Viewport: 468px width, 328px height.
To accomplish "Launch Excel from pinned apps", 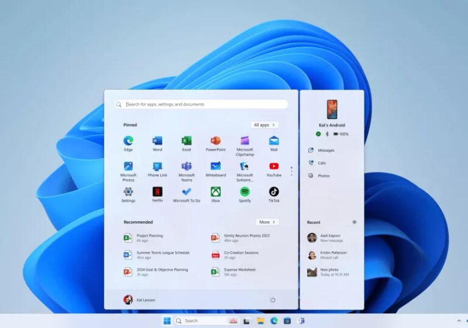I will click(x=186, y=141).
